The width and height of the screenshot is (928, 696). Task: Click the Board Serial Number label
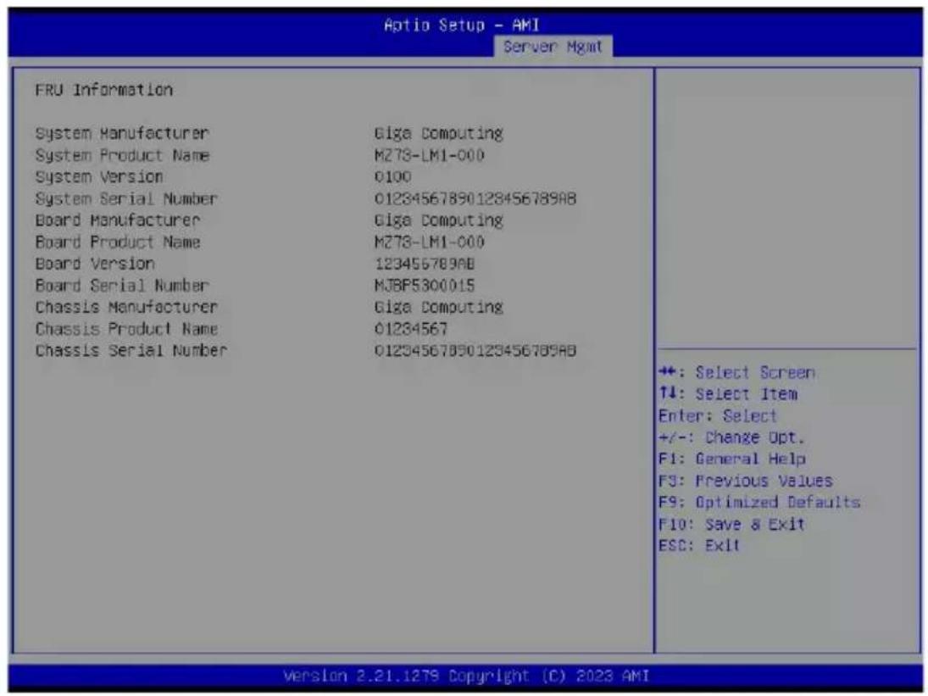point(122,285)
